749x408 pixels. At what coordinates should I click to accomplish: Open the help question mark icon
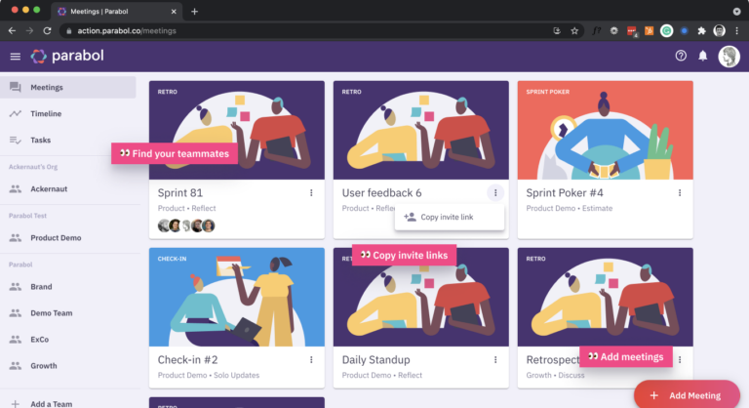click(x=681, y=57)
